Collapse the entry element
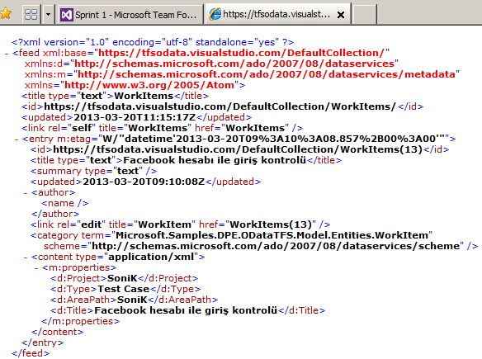 tap(17, 139)
